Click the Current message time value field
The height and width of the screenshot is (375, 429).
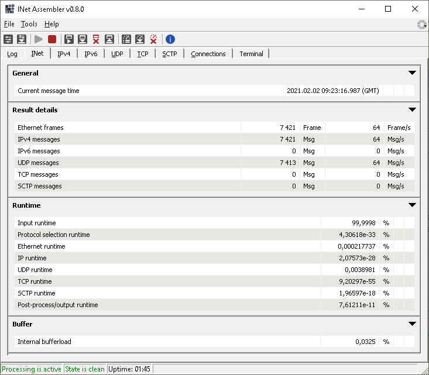pyautogui.click(x=332, y=91)
